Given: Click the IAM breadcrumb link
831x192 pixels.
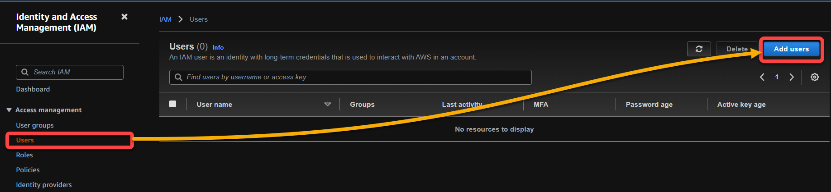Looking at the screenshot, I should (x=165, y=19).
